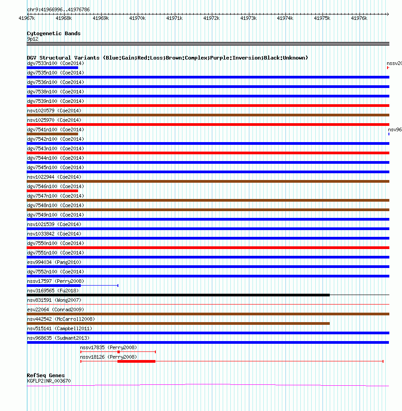Select the DGV Structural Variants track title
The image size is (402, 411).
point(167,58)
